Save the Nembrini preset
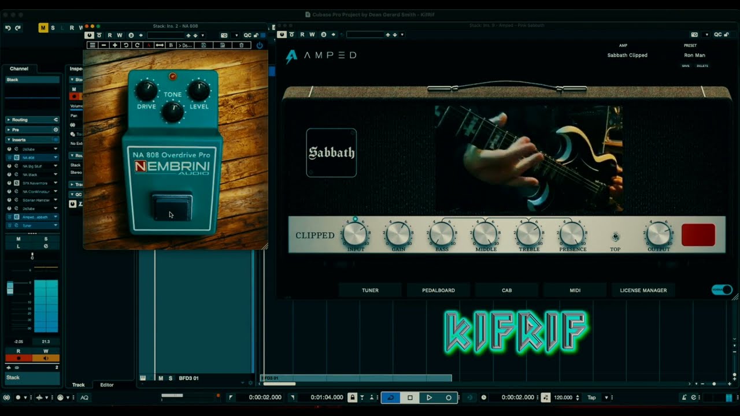The image size is (740, 416). click(203, 45)
